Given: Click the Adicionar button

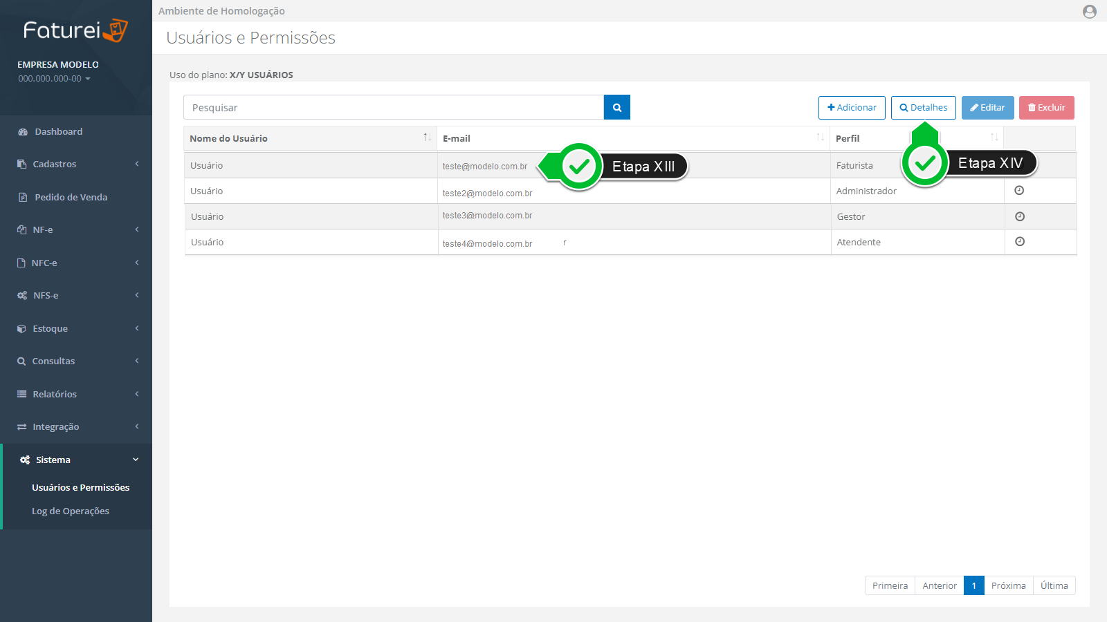Looking at the screenshot, I should [x=851, y=108].
